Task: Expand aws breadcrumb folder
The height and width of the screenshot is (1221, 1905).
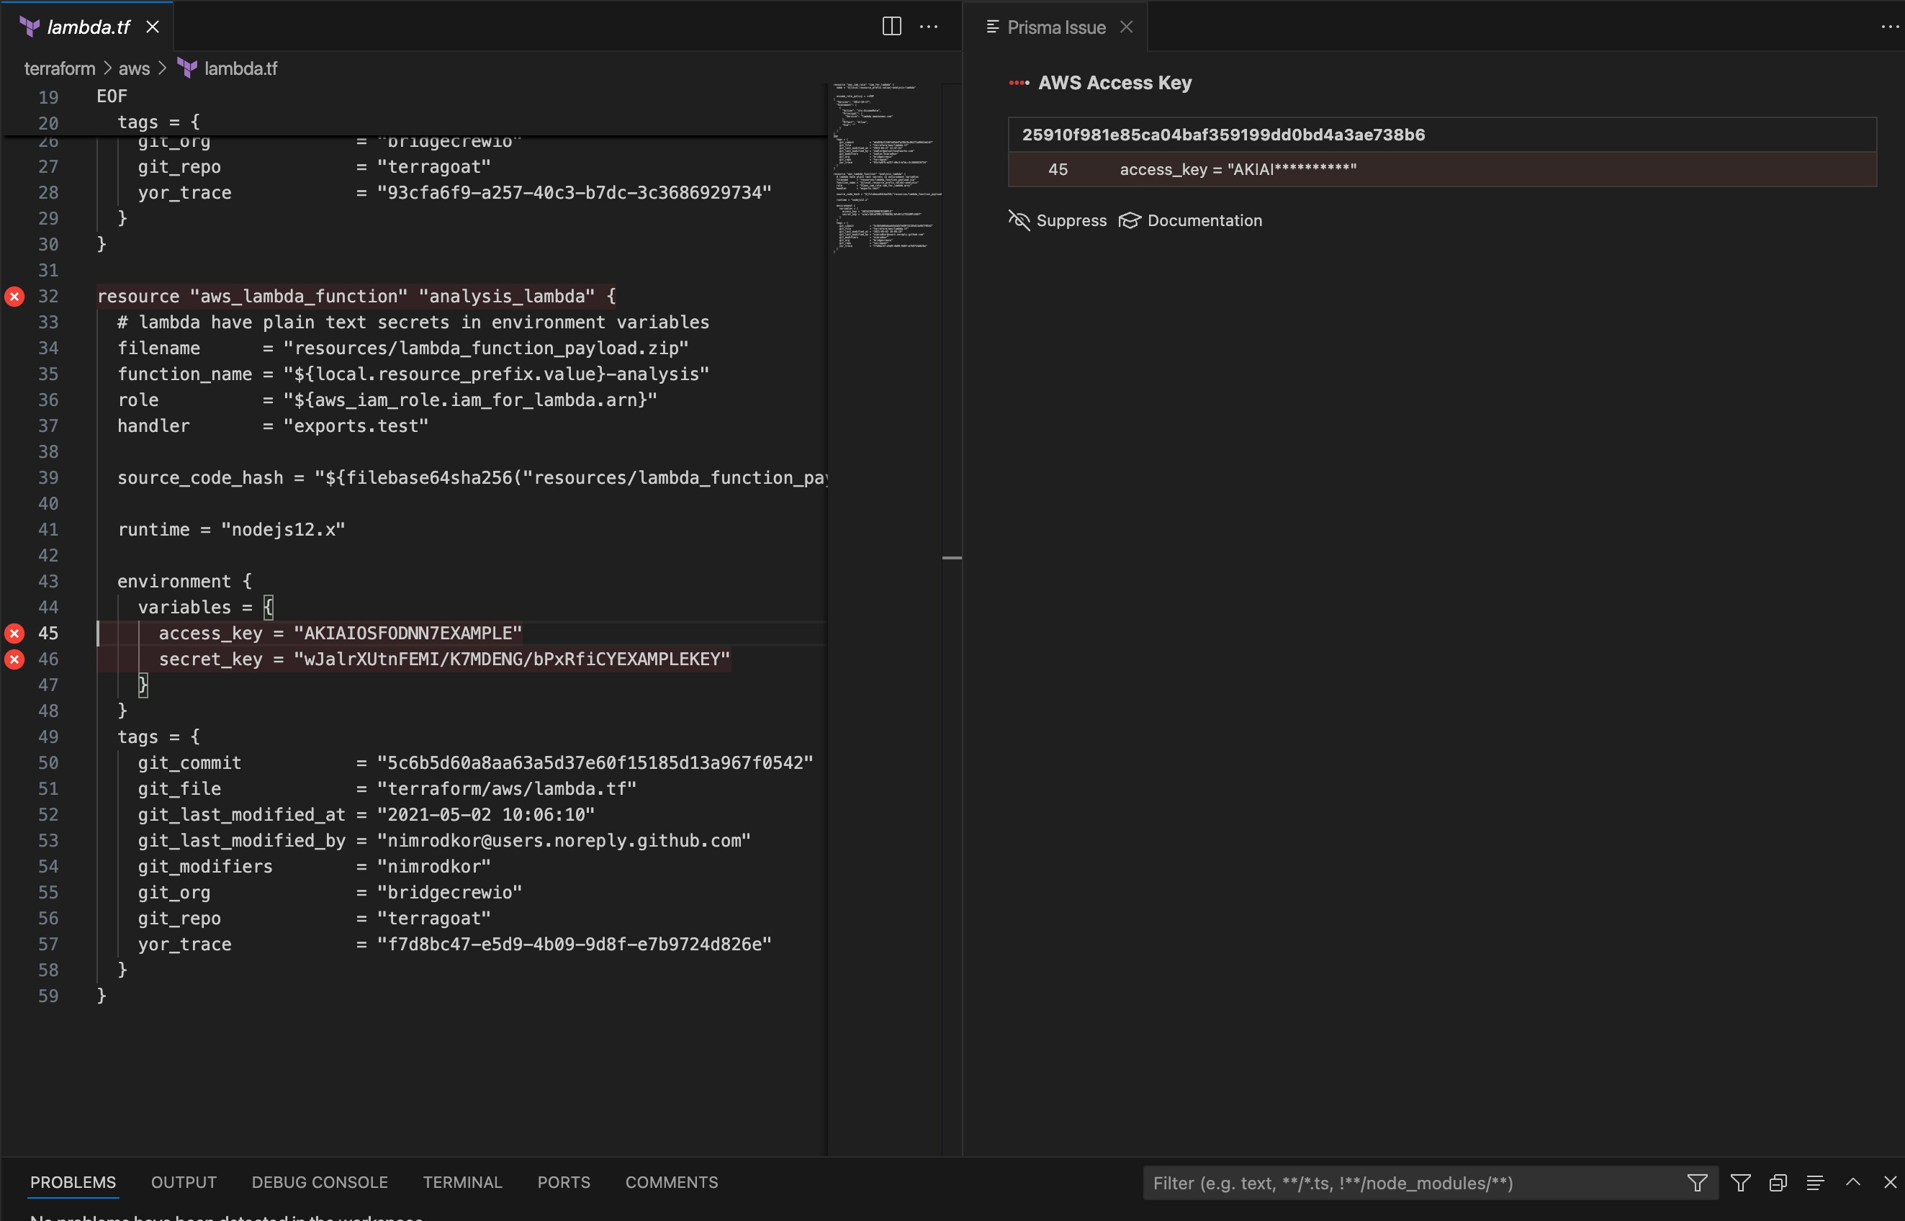Action: [x=134, y=69]
